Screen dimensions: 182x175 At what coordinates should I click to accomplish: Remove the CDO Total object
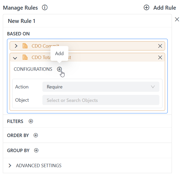pyautogui.click(x=160, y=57)
